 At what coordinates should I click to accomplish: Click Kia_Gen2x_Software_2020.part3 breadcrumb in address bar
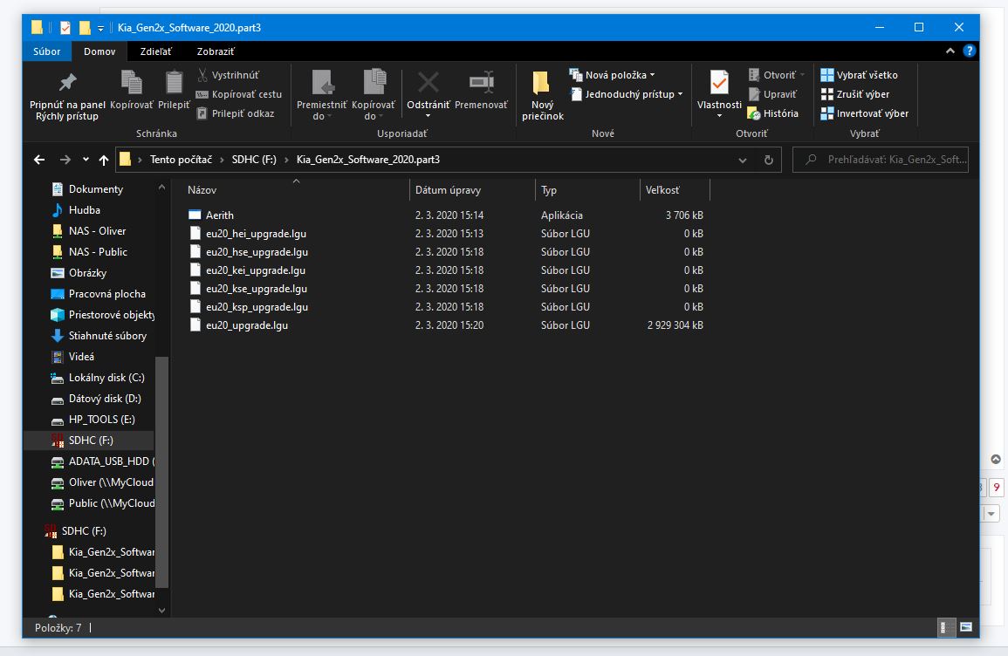367,160
